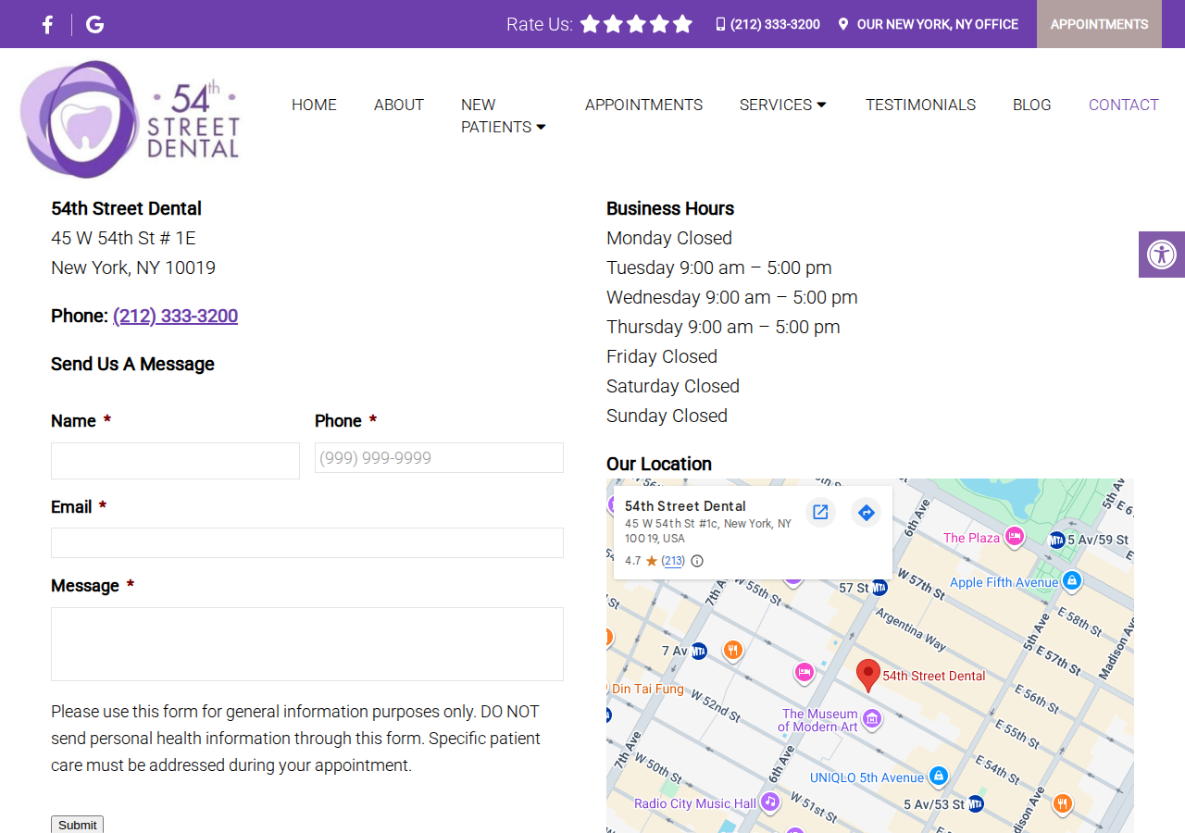Open Appointments in the main navigation
Screen dimensions: 1185x833
pos(643,105)
